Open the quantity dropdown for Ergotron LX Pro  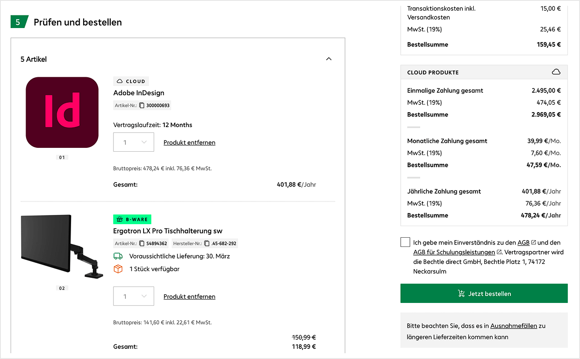[133, 296]
